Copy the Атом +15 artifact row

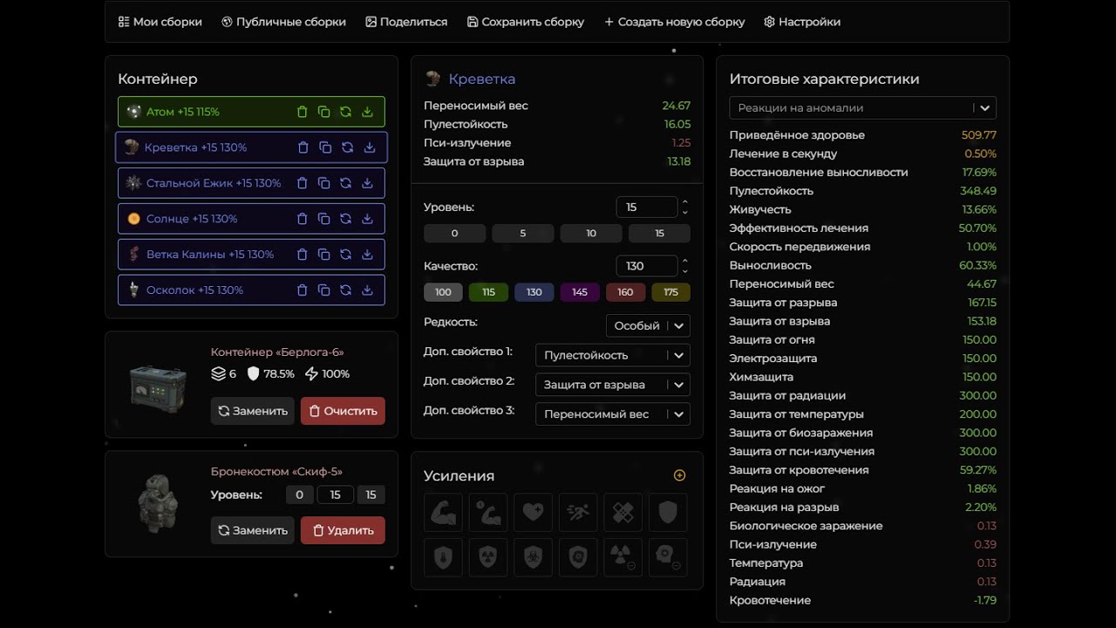pos(324,112)
